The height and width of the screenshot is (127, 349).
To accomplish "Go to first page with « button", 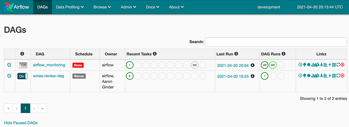I will [x=9, y=108].
